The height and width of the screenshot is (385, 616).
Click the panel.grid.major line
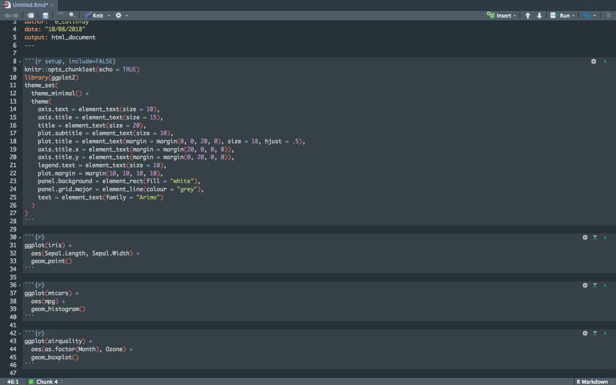(x=121, y=189)
